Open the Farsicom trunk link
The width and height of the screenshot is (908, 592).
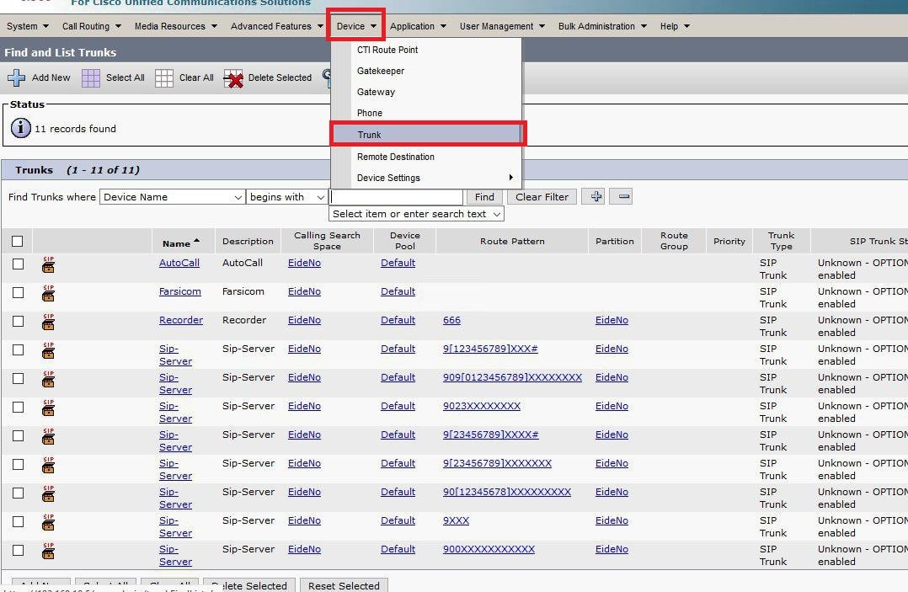179,291
